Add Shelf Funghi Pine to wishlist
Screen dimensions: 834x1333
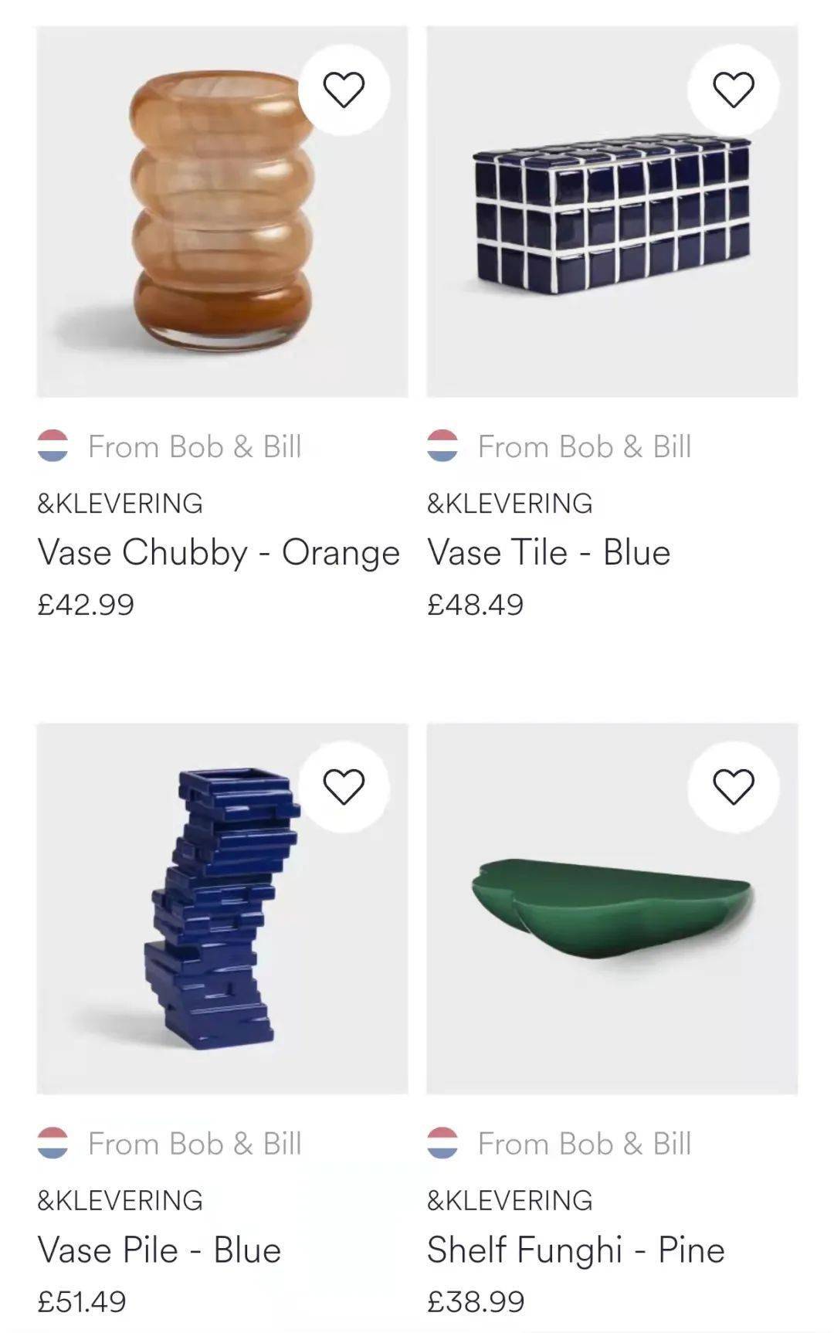[733, 787]
